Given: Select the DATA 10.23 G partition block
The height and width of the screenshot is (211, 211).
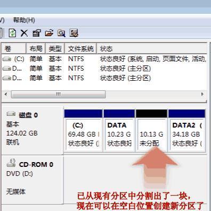Looking at the screenshot, I should pos(119,131).
